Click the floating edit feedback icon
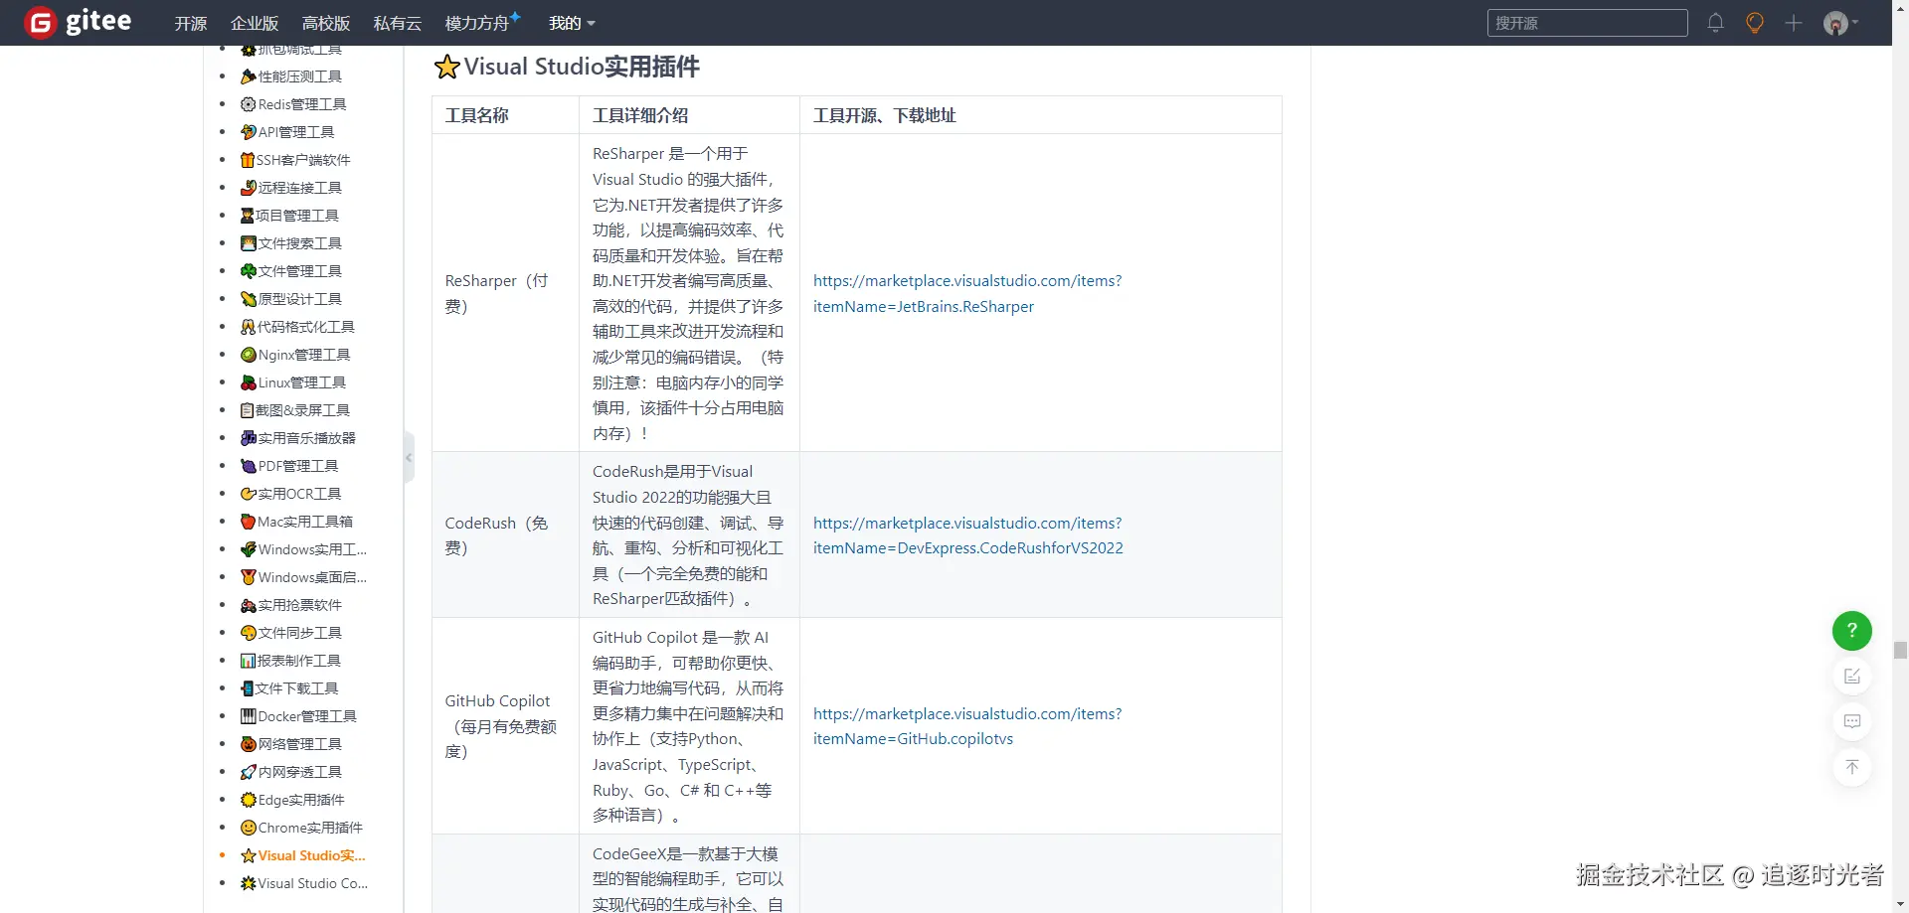1909x913 pixels. [1851, 677]
